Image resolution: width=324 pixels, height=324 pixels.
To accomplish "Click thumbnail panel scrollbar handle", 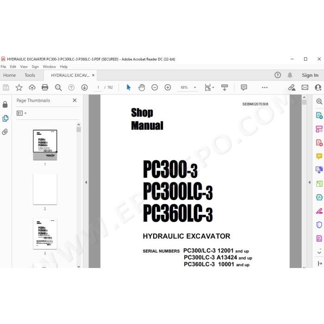I will [x=79, y=130].
